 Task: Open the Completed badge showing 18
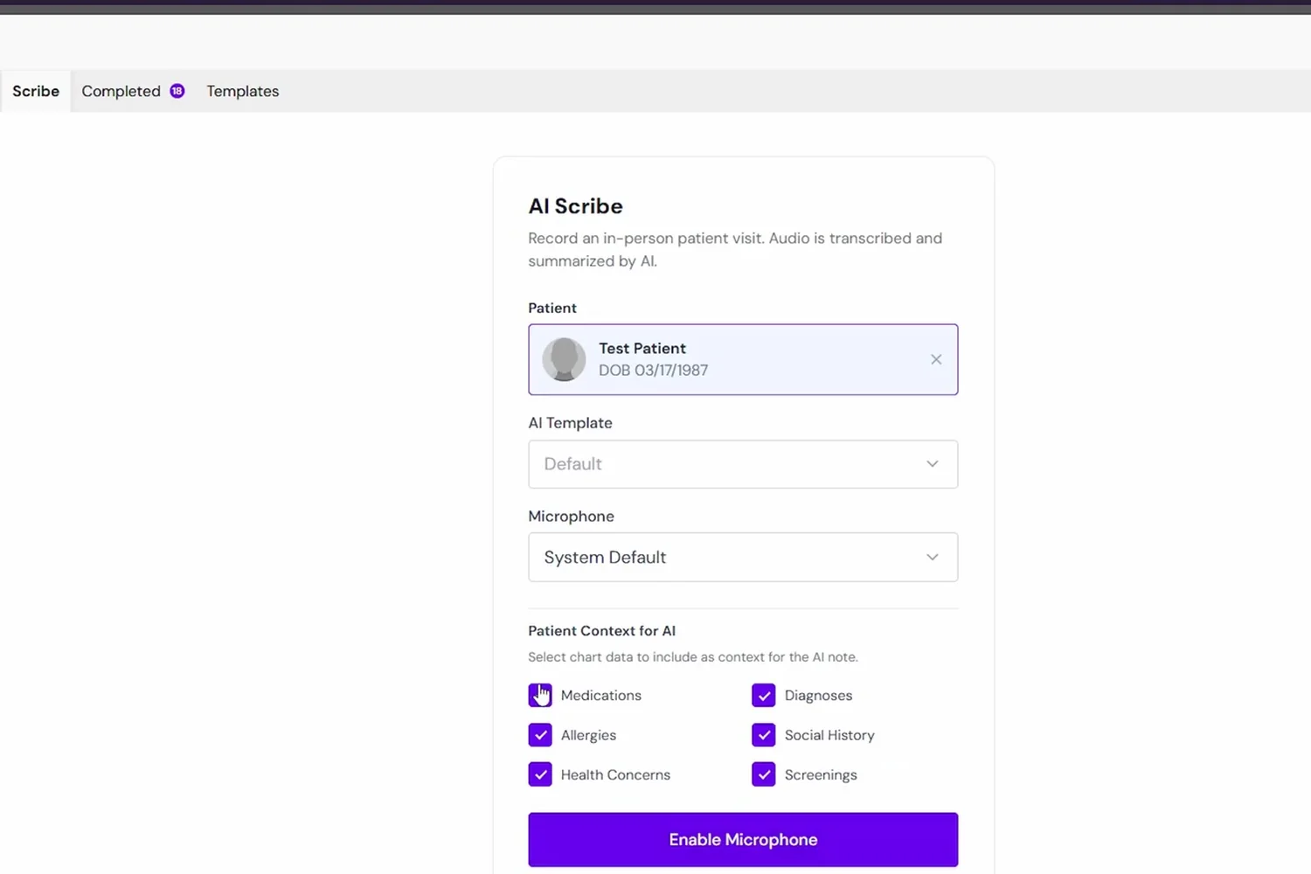[x=177, y=91]
